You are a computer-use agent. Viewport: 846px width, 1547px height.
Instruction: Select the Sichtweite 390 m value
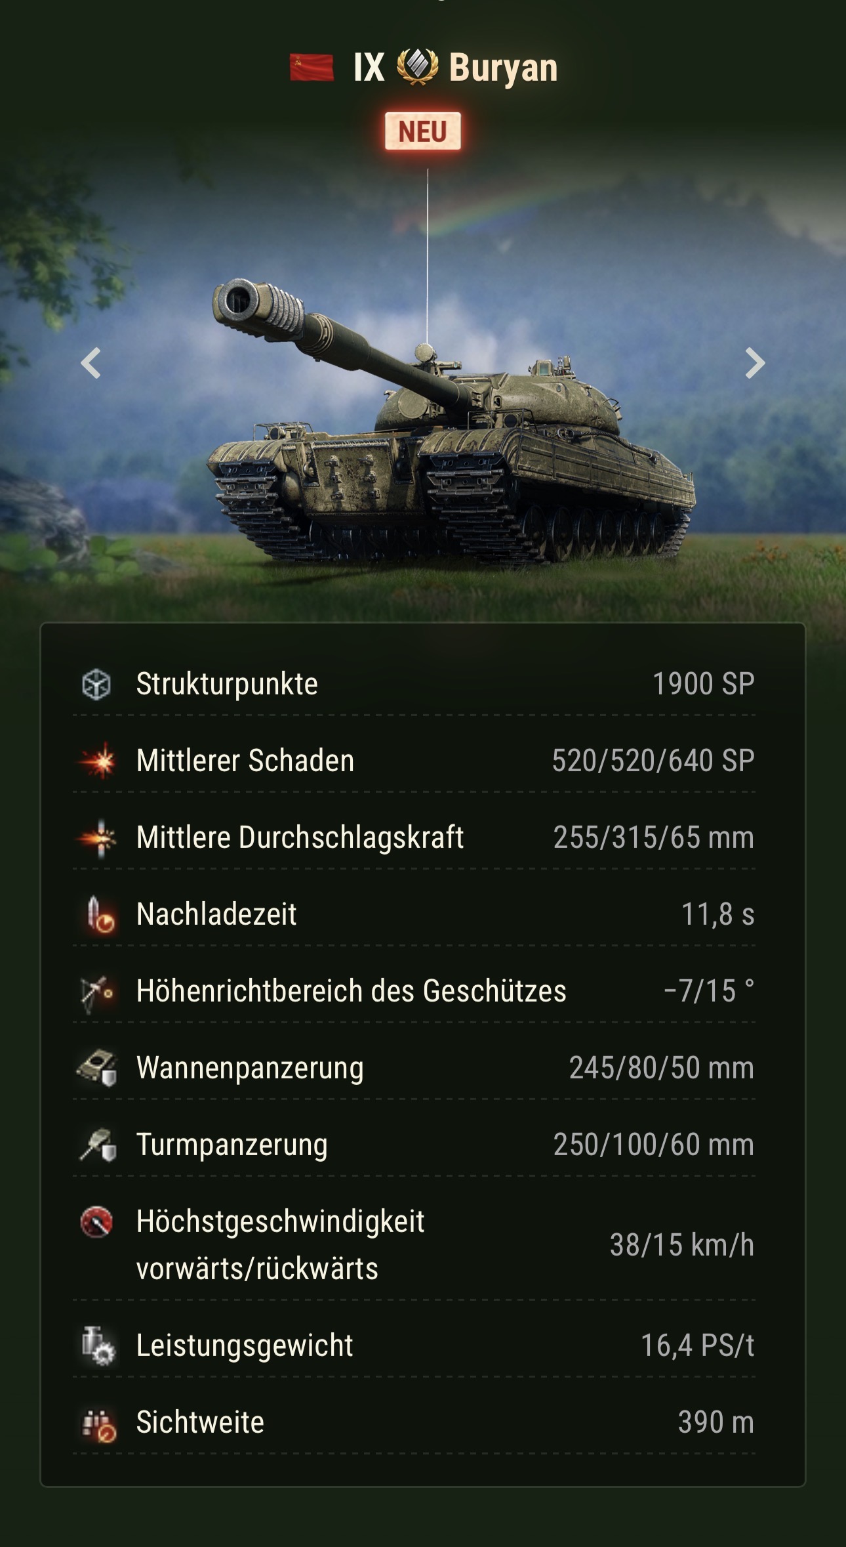point(716,1422)
